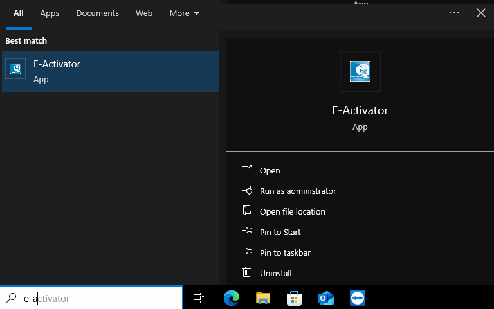Launch TeamViewer from the taskbar
This screenshot has width=494, height=309.
(x=358, y=298)
